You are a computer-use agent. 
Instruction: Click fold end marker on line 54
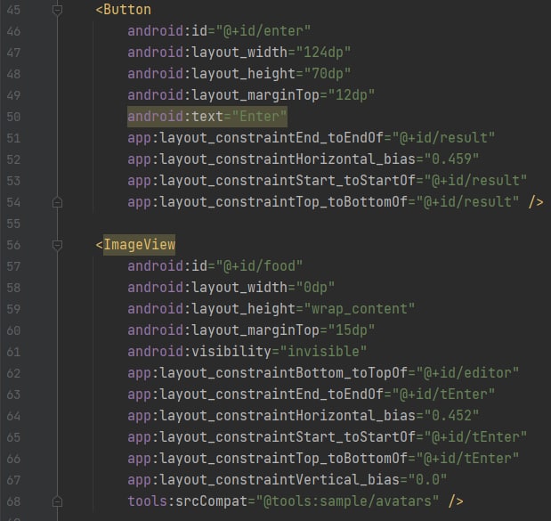[57, 202]
